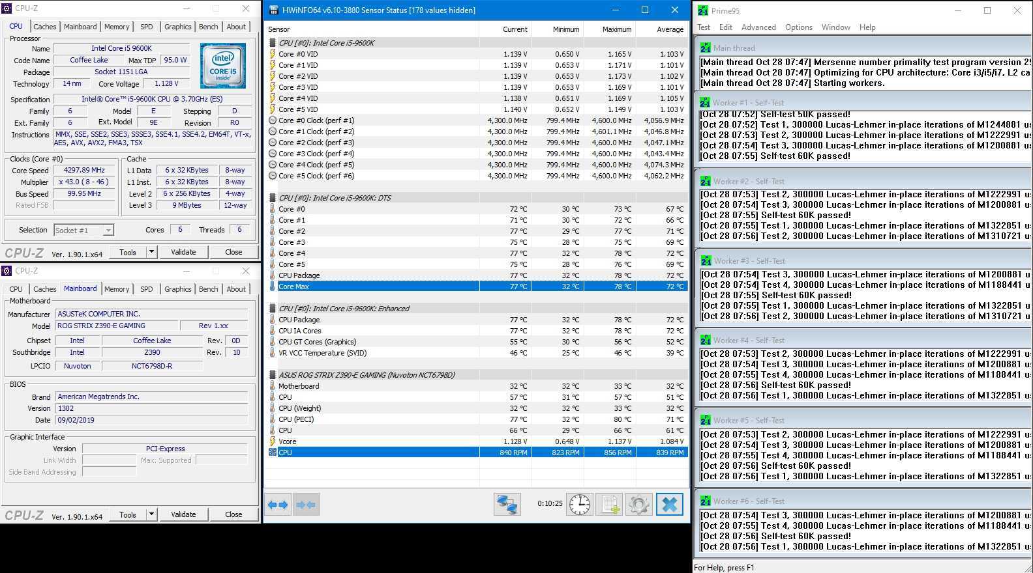1033x573 pixels.
Task: Click the HWiNFO shrink-columns arrows icon
Action: pos(306,505)
